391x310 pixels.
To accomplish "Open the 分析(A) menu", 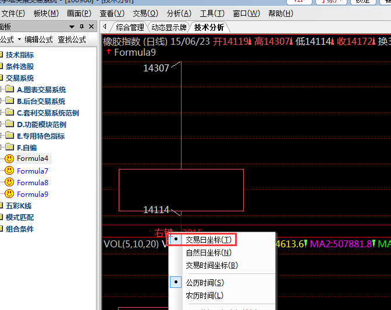I will click(x=179, y=13).
